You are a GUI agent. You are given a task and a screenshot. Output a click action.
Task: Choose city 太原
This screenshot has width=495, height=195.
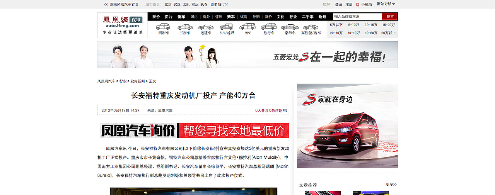(x=186, y=4)
